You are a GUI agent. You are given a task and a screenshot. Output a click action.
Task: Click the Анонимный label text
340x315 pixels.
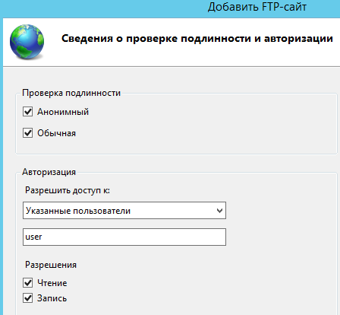(x=63, y=112)
